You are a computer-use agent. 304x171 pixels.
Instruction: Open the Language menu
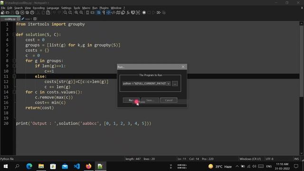click(53, 8)
